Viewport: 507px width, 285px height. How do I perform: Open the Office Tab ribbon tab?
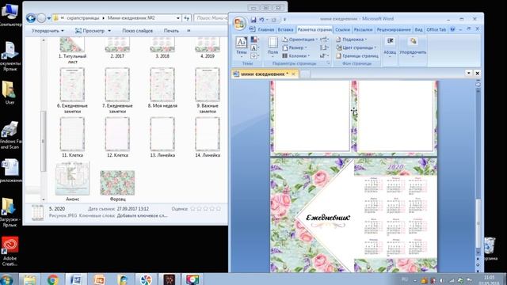(x=436, y=30)
